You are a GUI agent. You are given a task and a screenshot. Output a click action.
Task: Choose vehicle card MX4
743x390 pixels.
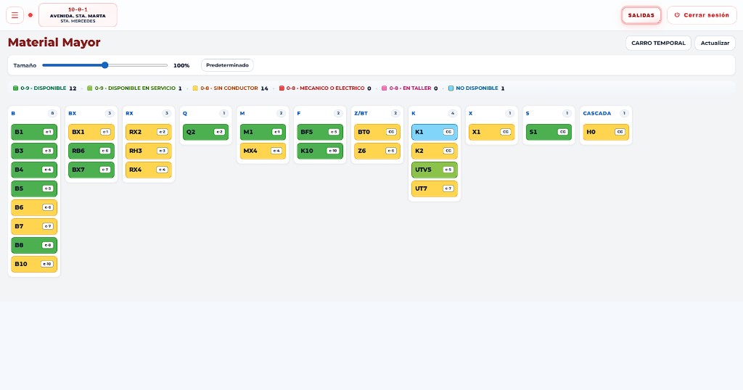click(263, 151)
